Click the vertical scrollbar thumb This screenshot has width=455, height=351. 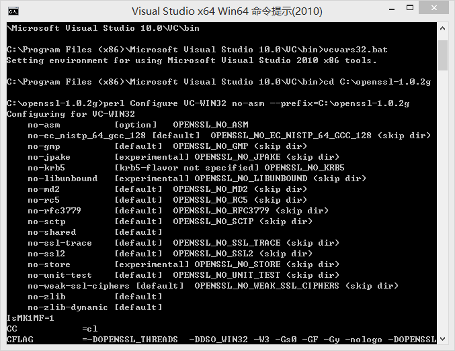[x=442, y=55]
